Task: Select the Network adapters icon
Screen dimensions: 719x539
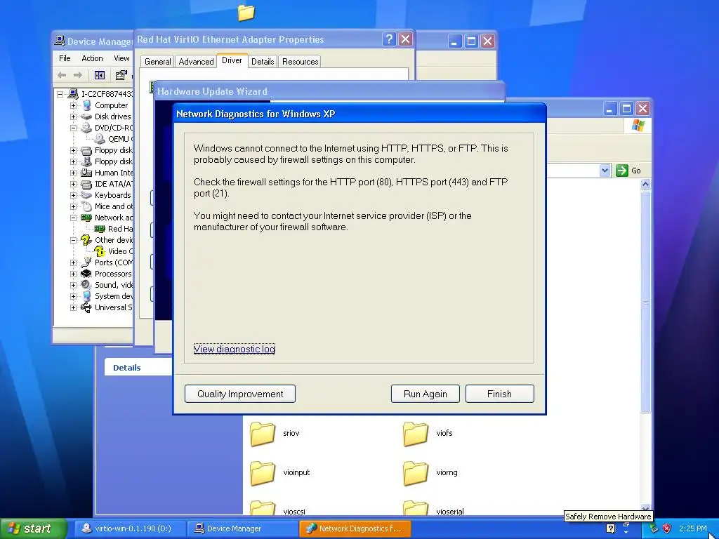Action: pyautogui.click(x=86, y=218)
